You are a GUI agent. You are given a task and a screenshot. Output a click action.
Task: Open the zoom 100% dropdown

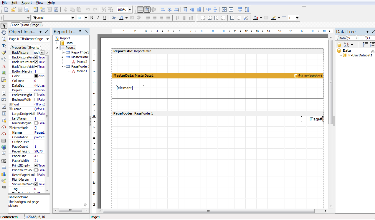pyautogui.click(x=130, y=10)
